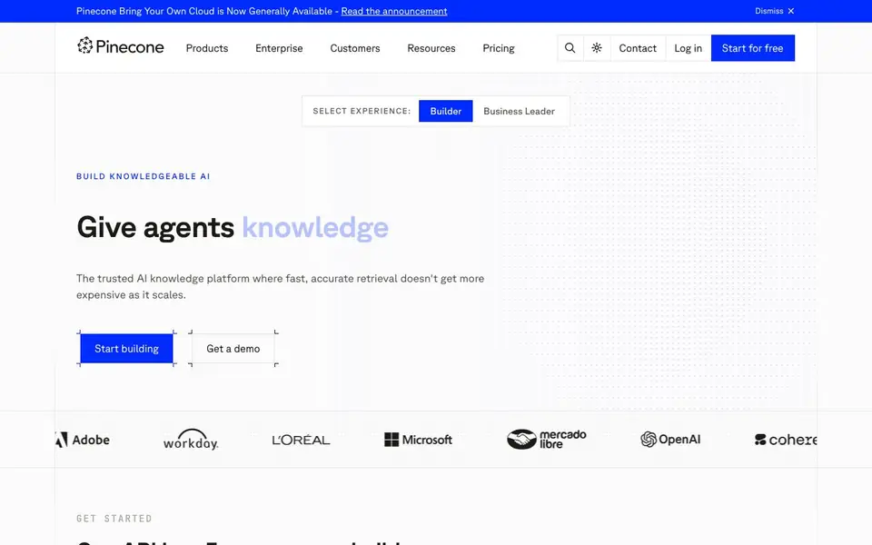Click the Adobe logo
This screenshot has height=545, width=872.
(83, 440)
